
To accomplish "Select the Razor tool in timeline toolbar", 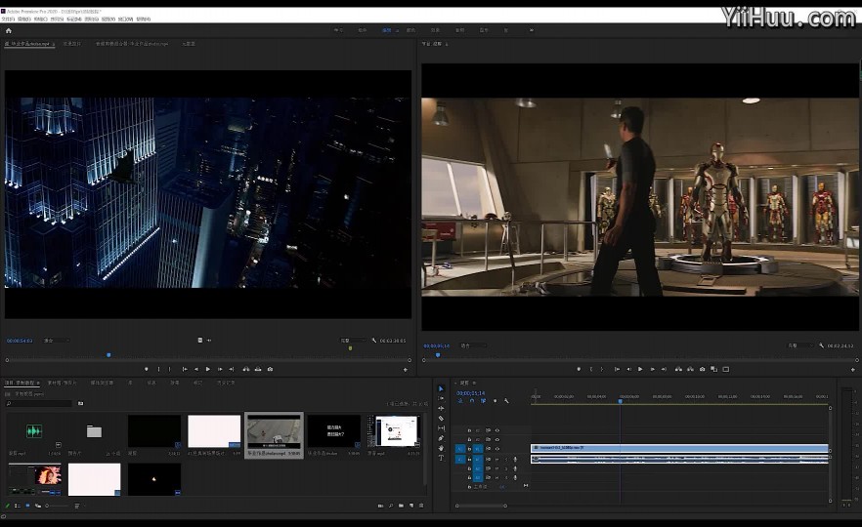I will pos(441,419).
